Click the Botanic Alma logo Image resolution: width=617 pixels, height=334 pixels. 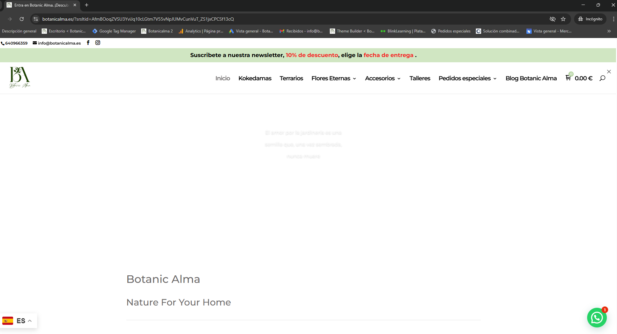point(20,78)
